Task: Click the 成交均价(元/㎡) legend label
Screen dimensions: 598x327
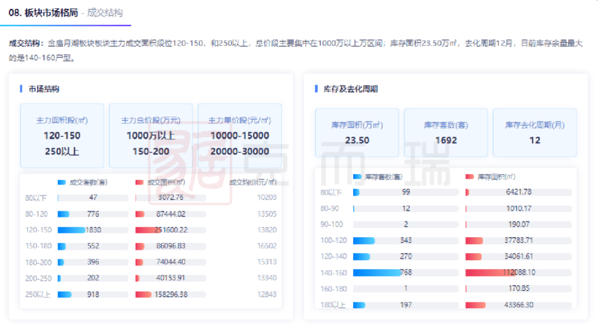Action: tap(252, 182)
